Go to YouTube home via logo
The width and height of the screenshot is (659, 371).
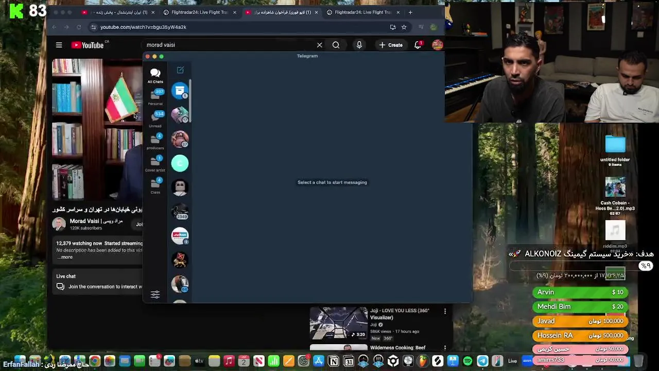click(88, 45)
